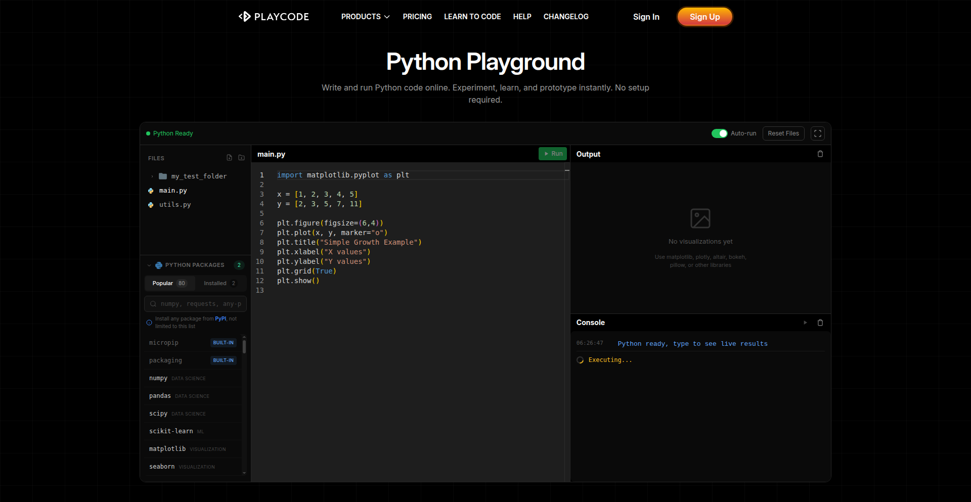Open the PRICING menu item

(417, 17)
